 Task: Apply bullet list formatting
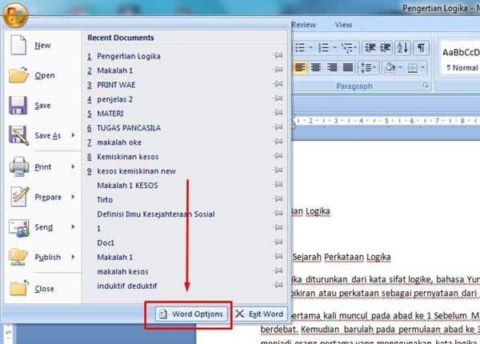click(300, 48)
